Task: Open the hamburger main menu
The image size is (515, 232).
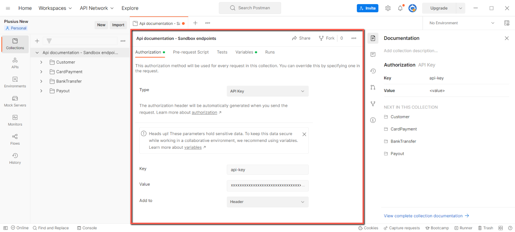Action: coord(8,8)
